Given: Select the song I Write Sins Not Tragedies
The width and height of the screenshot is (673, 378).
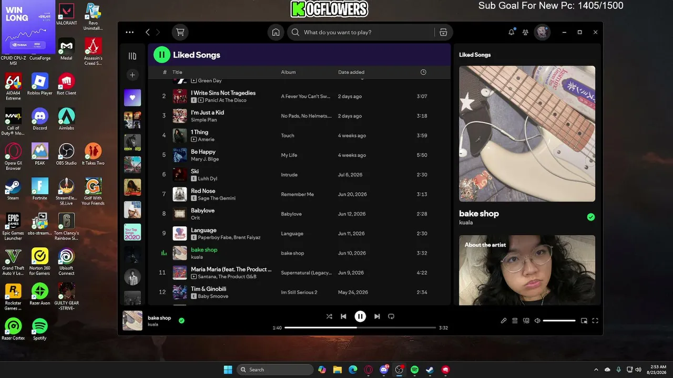Looking at the screenshot, I should 223,93.
